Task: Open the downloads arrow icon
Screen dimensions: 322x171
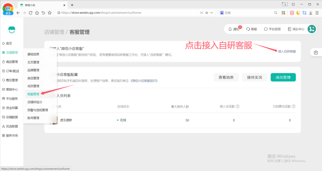Action: click(x=311, y=13)
